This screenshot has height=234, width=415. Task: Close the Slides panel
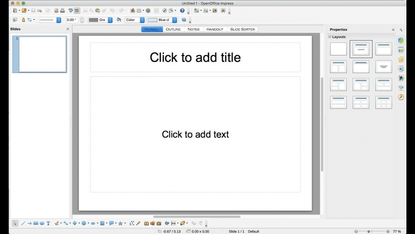pos(68,29)
